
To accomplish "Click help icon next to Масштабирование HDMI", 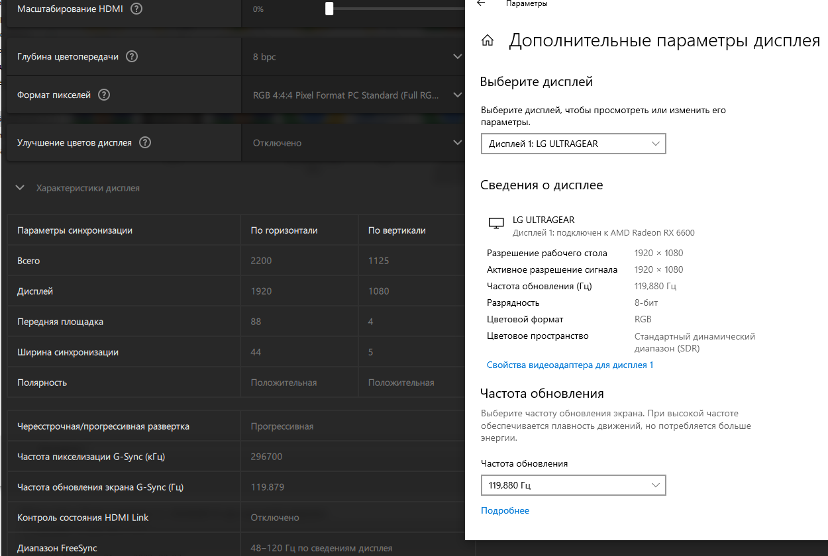I will tap(136, 9).
